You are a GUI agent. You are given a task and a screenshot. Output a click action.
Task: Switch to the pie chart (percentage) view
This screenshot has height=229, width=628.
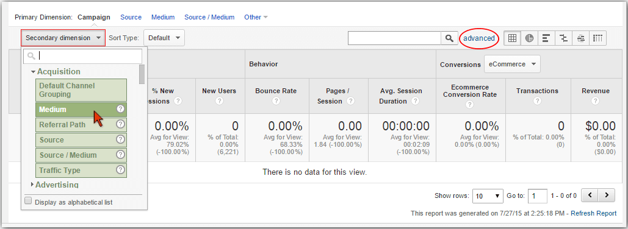[x=529, y=38]
